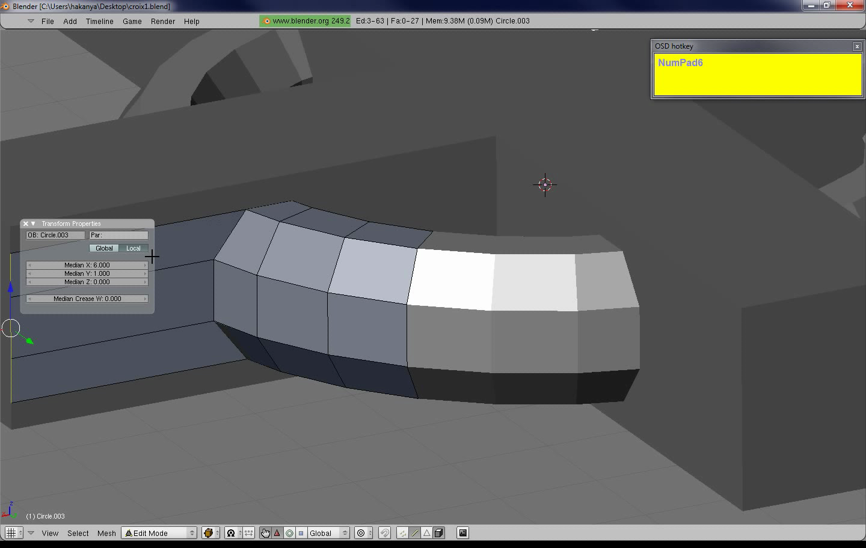Image resolution: width=866 pixels, height=548 pixels.
Task: Toggle the 3D transform manipulator hand icon
Action: tap(265, 533)
